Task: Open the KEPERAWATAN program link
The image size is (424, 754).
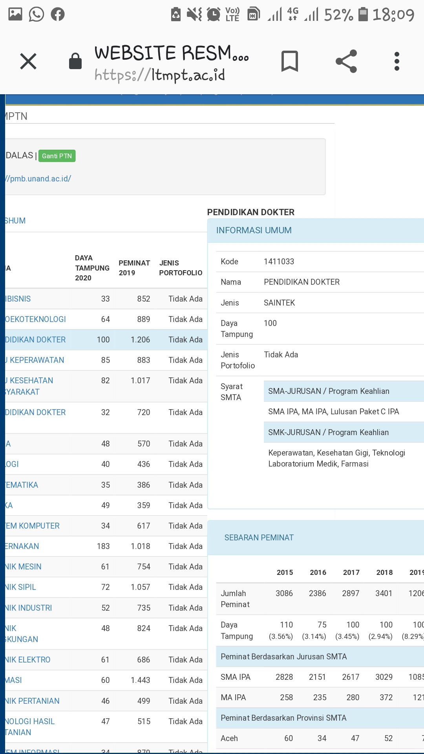Action: pos(35,360)
